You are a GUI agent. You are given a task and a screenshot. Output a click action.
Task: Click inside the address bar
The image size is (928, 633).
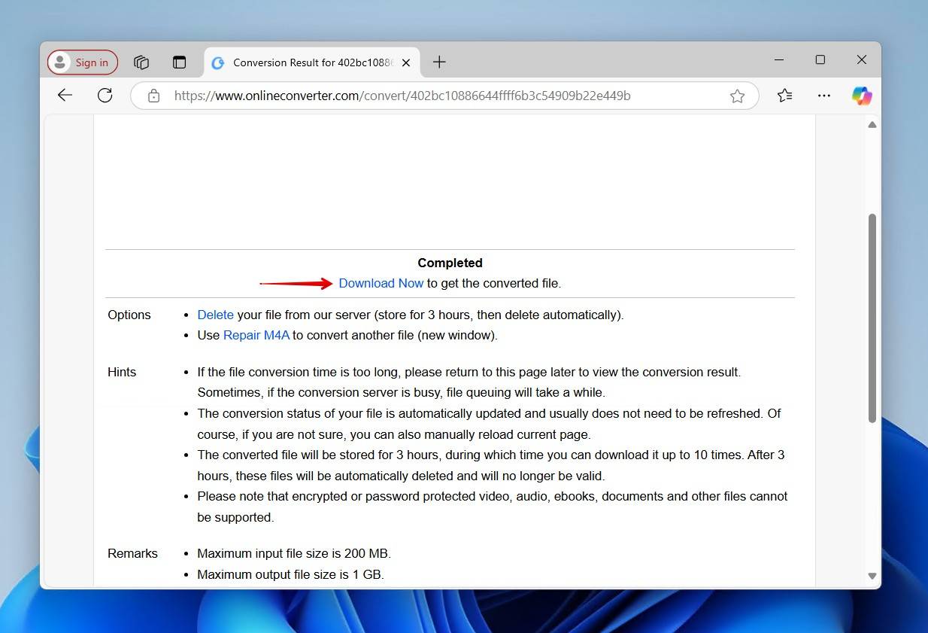(451, 96)
